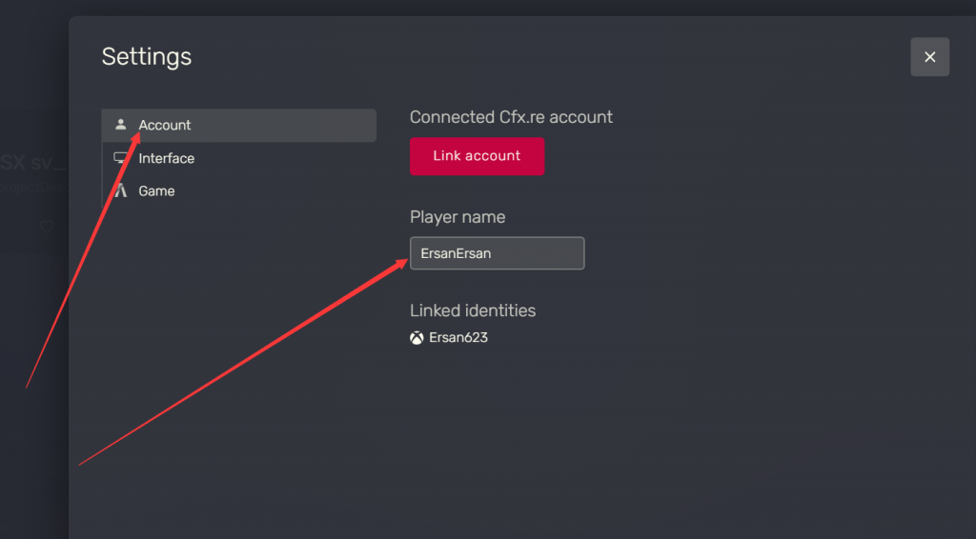Viewport: 976px width, 539px height.
Task: Select the Ersan623 linked identity
Action: pyautogui.click(x=458, y=337)
